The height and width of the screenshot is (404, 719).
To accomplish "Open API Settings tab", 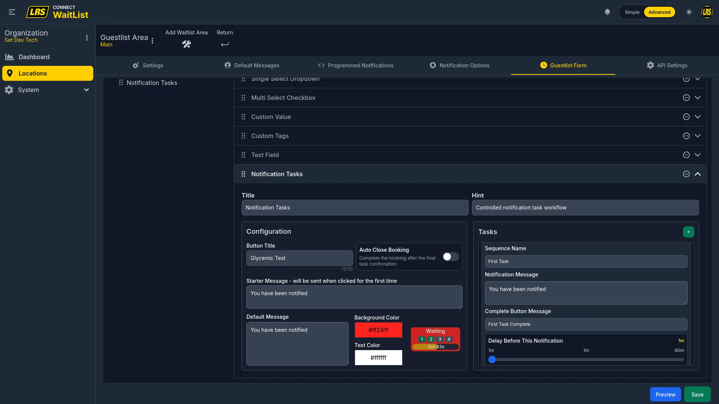I will pos(667,65).
